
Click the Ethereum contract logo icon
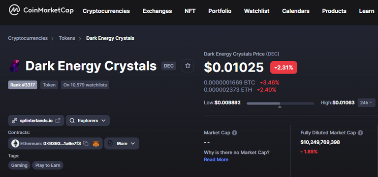(15, 143)
